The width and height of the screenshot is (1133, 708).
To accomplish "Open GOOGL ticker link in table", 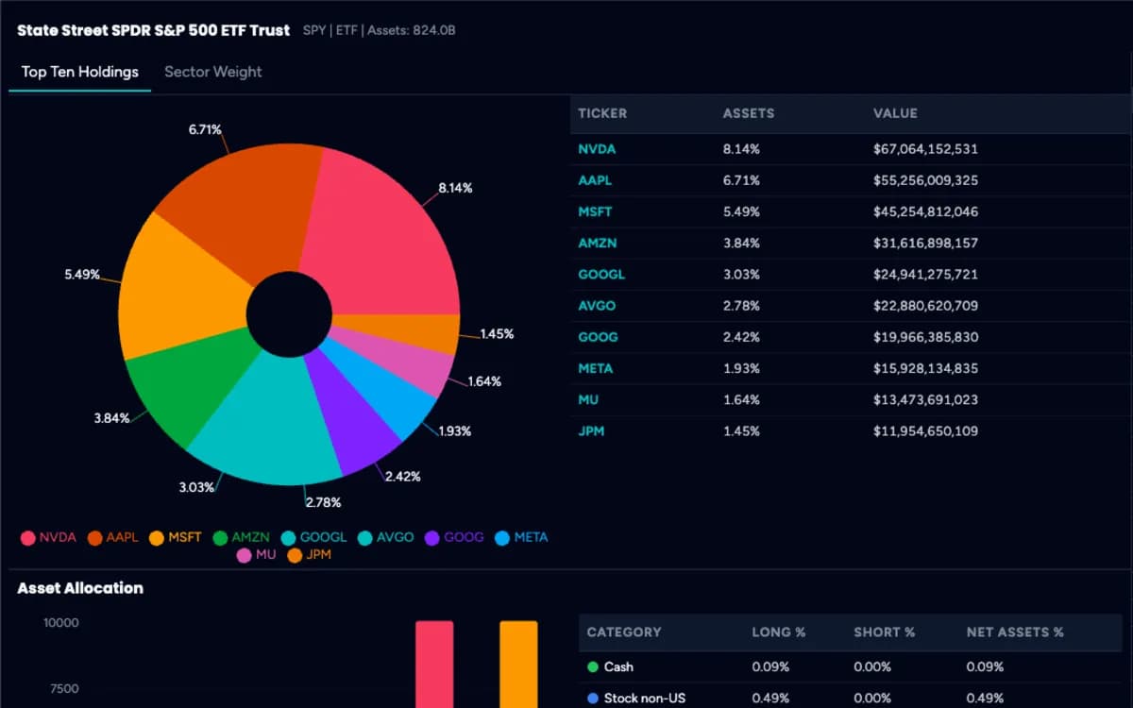I will (x=601, y=275).
